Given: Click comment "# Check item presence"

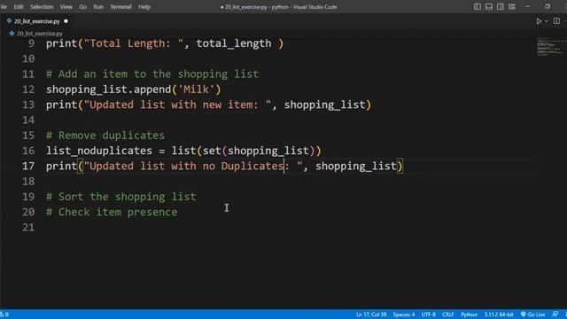Looking at the screenshot, I should tap(112, 212).
